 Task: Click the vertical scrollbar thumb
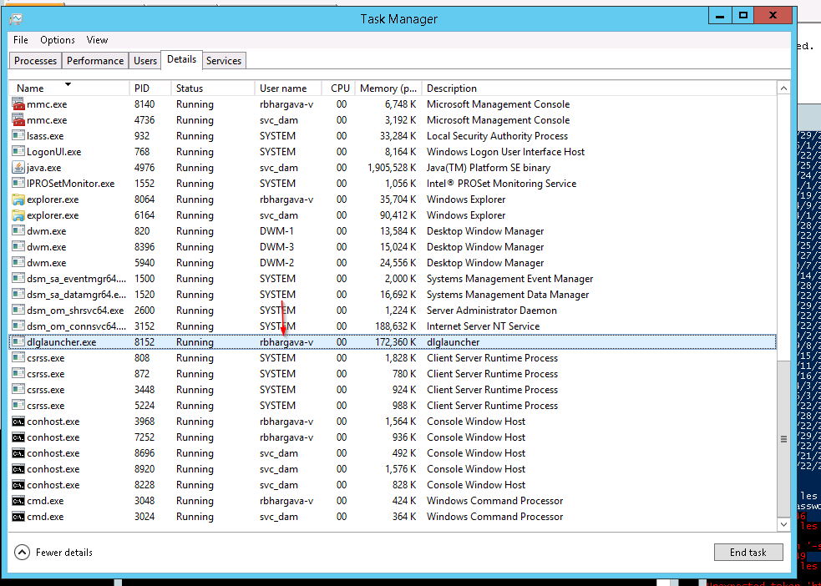click(783, 439)
